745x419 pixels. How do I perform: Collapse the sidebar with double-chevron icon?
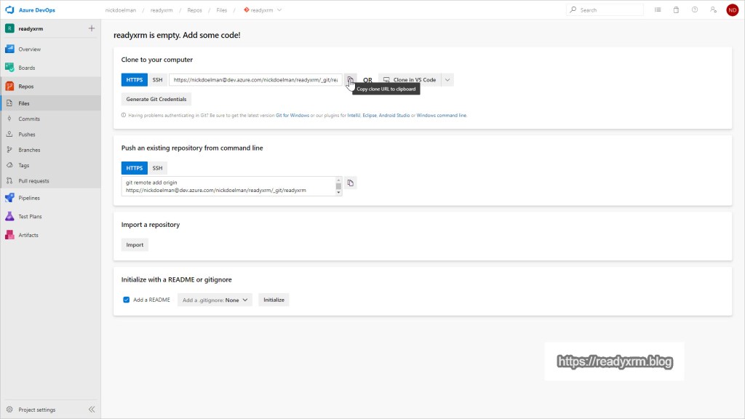point(92,410)
